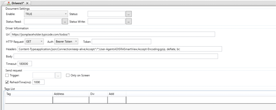Select the Timeout value field
This screenshot has height=110, width=276.
[x=25, y=64]
